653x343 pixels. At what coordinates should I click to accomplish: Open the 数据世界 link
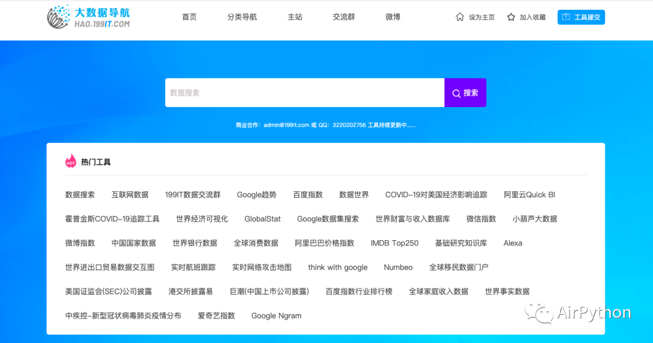[354, 195]
